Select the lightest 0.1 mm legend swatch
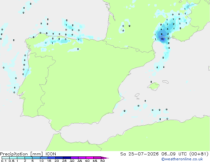Viewport: 210px width, 162px height. 6,158
